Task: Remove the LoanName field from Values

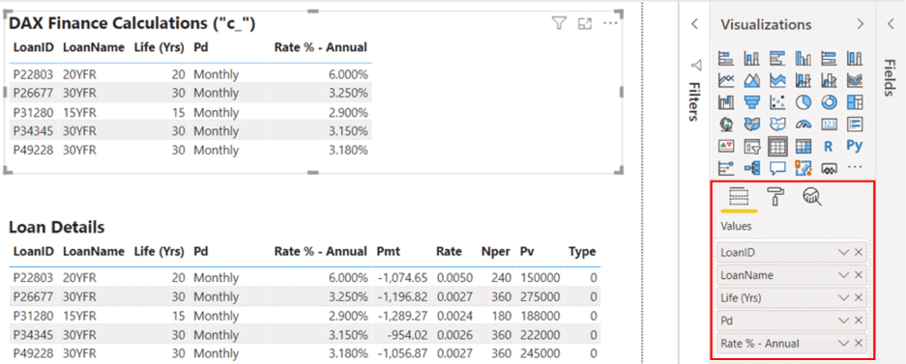Action: (859, 275)
